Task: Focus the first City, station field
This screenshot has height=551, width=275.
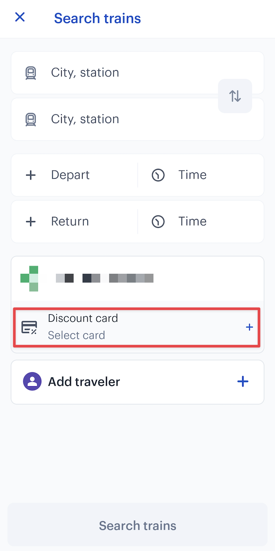Action: tap(137, 73)
